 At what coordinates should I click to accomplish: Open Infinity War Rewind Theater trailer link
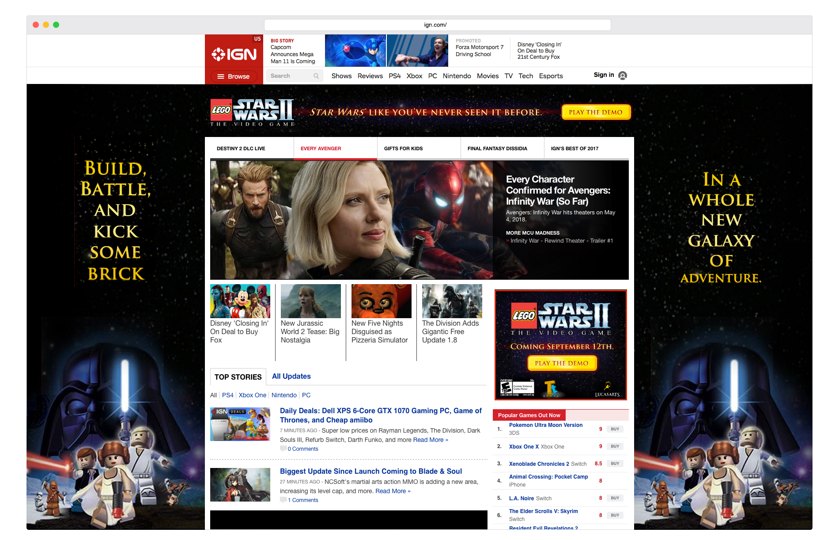[x=562, y=241]
